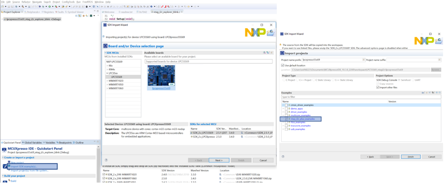Expand the cmsis_driver_examples row
This screenshot has height=189, width=444.
coord(283,105)
